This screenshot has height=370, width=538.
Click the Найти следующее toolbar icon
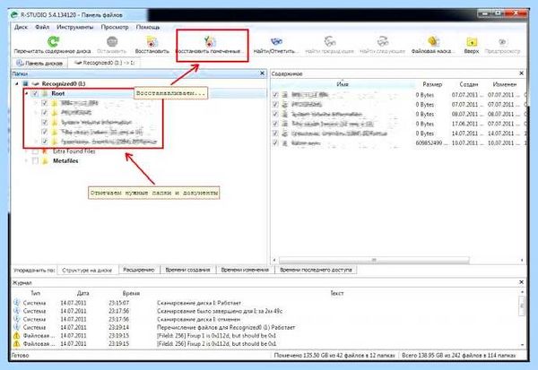point(383,42)
